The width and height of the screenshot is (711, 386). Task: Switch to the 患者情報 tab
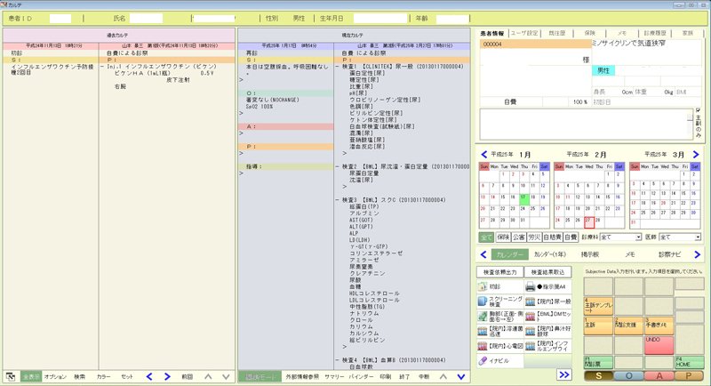click(492, 34)
